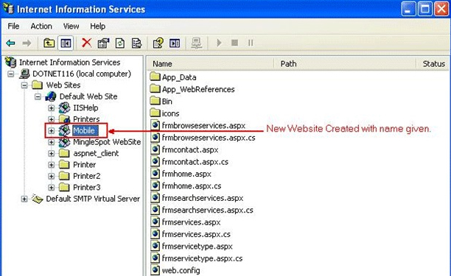Click the Show/Hide Action Pane icon
Screen dimensions: 451x276
point(175,43)
